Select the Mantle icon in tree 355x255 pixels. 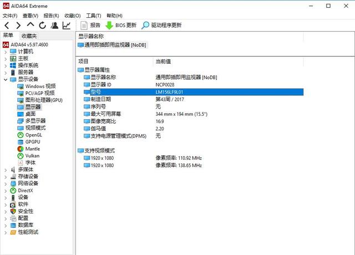click(21, 149)
